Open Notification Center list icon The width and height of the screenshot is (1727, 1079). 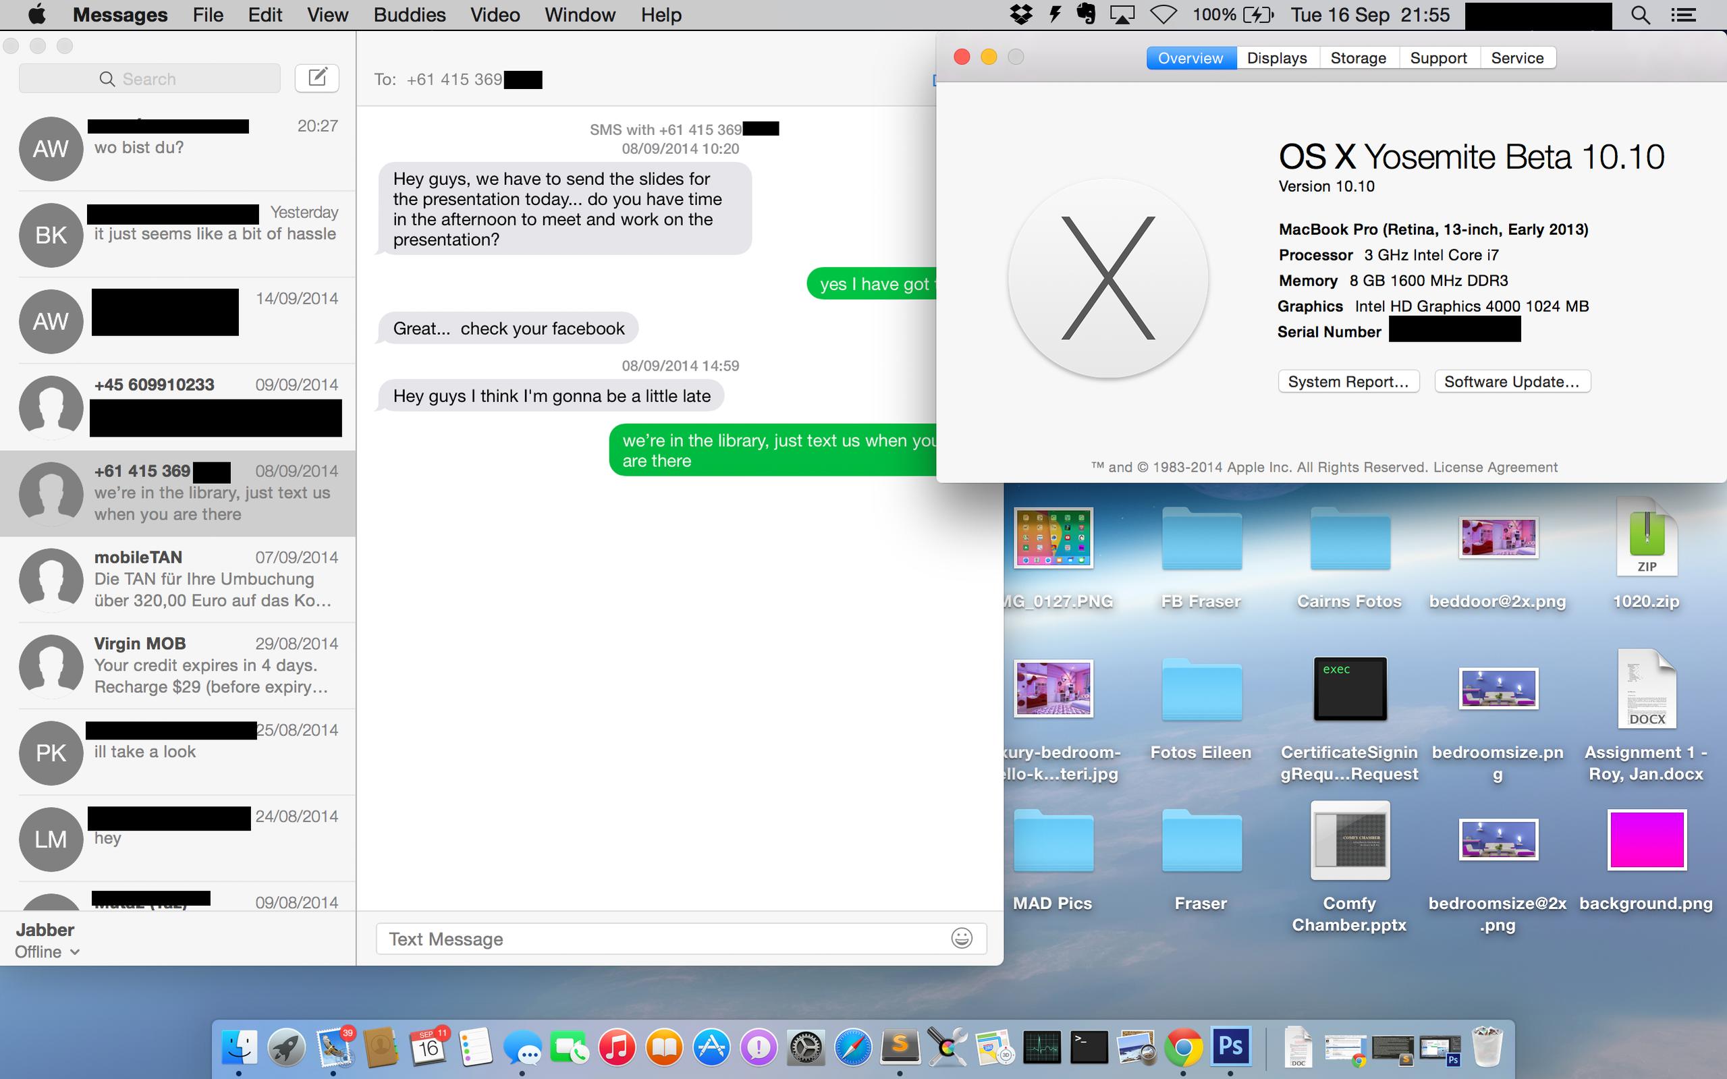tap(1683, 15)
